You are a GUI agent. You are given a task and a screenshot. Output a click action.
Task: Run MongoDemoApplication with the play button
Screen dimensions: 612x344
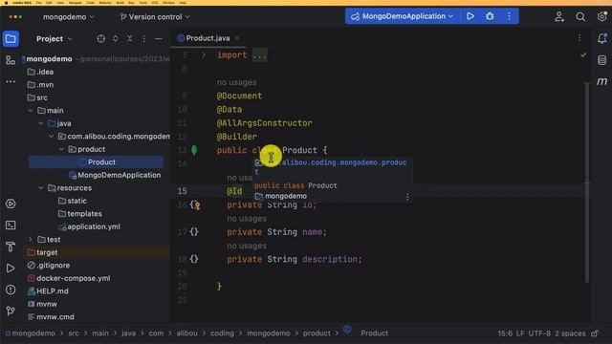coord(470,16)
